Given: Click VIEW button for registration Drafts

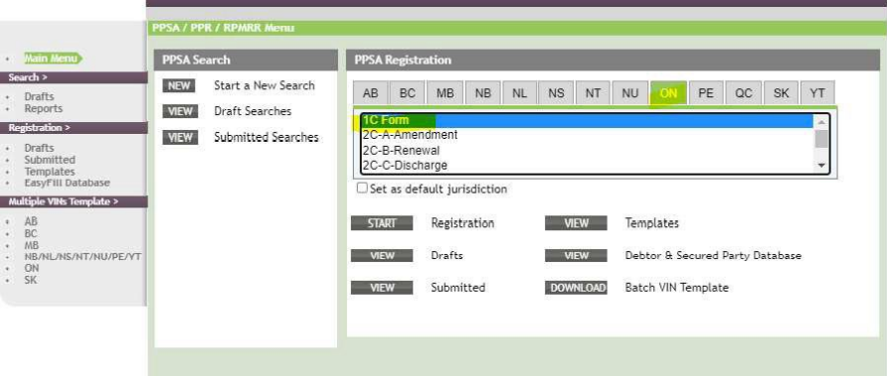Looking at the screenshot, I should (382, 256).
